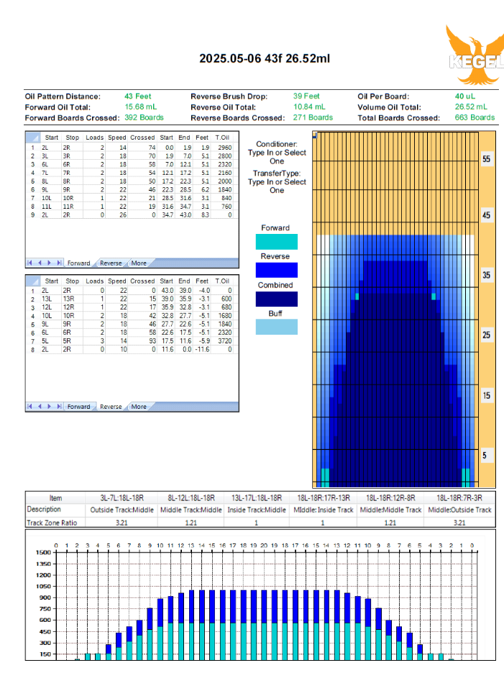Click the 1500 y-axis label on chart
The height and width of the screenshot is (673, 504).
[x=43, y=552]
